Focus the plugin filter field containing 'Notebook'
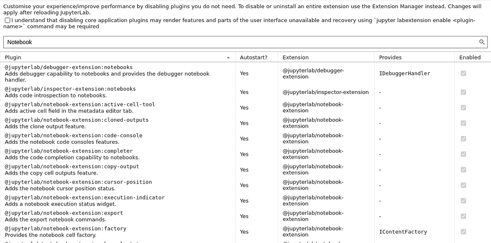 245,42
